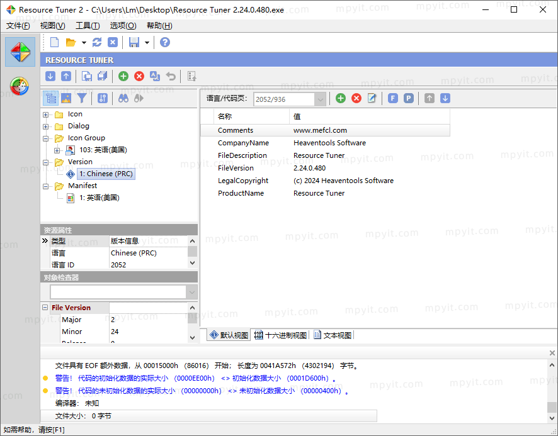This screenshot has width=558, height=436.
Task: Open a file using the folder icon
Action: [71, 42]
